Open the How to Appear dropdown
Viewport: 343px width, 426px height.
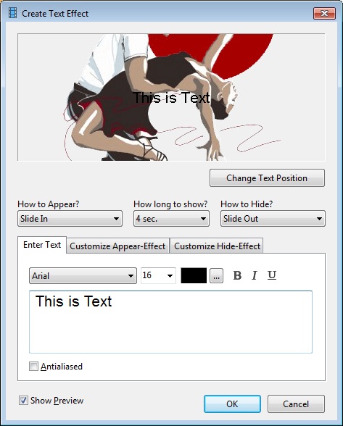pyautogui.click(x=70, y=219)
